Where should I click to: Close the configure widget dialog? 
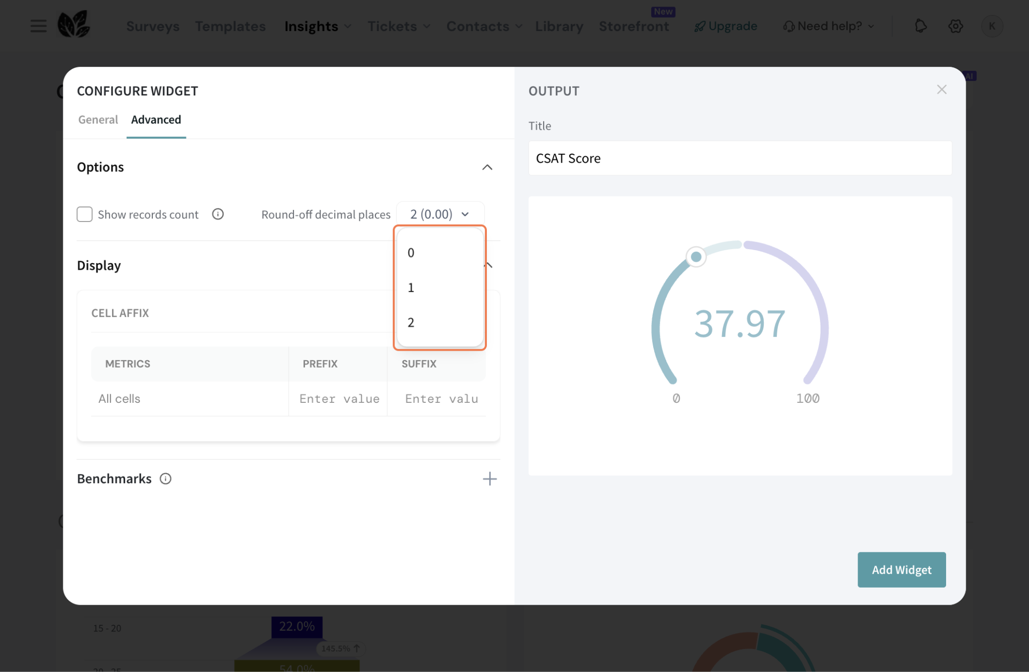[x=942, y=89]
